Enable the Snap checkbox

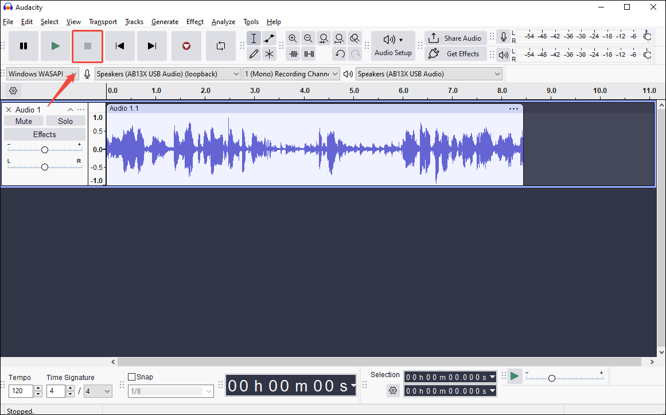pyautogui.click(x=132, y=377)
